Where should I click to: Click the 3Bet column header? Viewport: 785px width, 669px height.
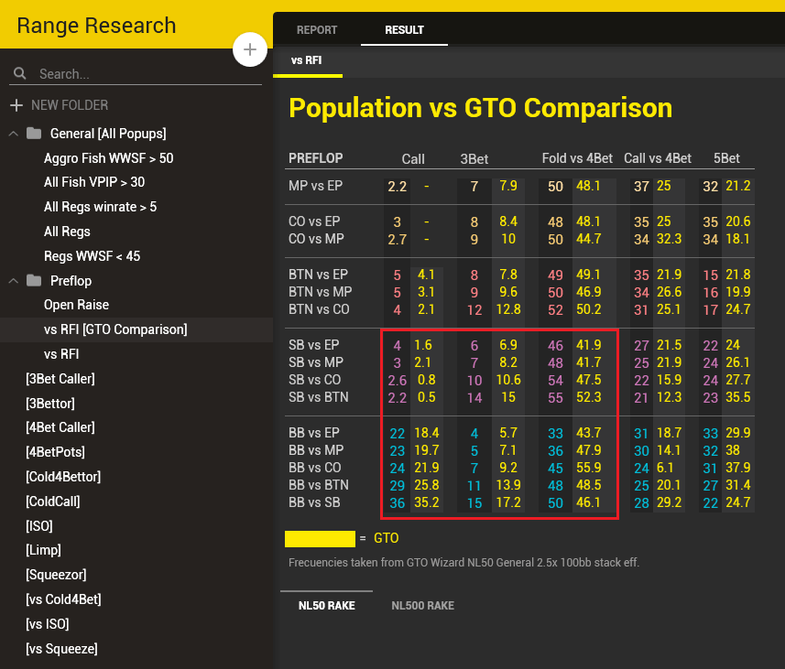click(474, 159)
